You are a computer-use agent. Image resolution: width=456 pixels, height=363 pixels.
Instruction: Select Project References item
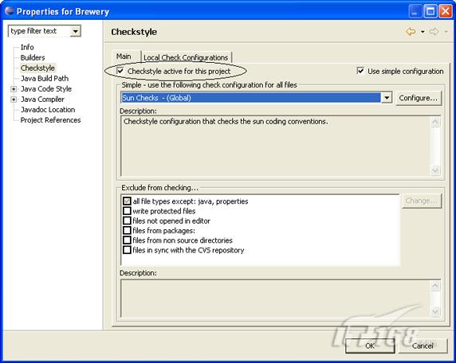50,120
